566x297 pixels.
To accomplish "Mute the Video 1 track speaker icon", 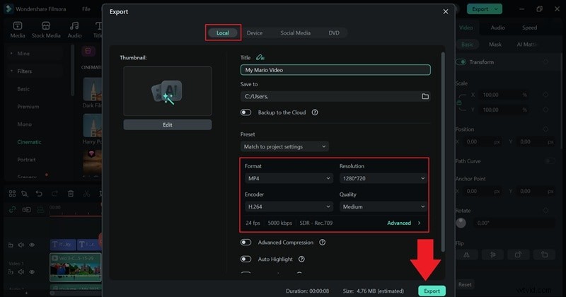I will point(21,272).
